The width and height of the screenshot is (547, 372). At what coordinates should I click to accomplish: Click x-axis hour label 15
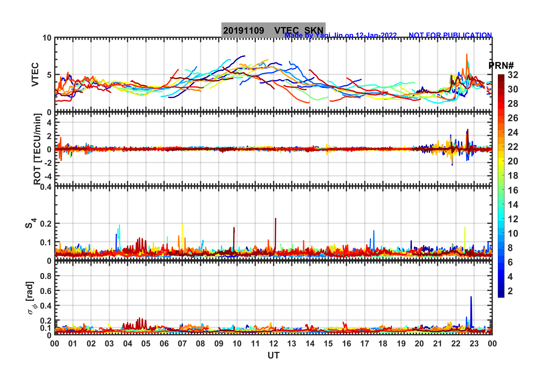tap(328, 343)
